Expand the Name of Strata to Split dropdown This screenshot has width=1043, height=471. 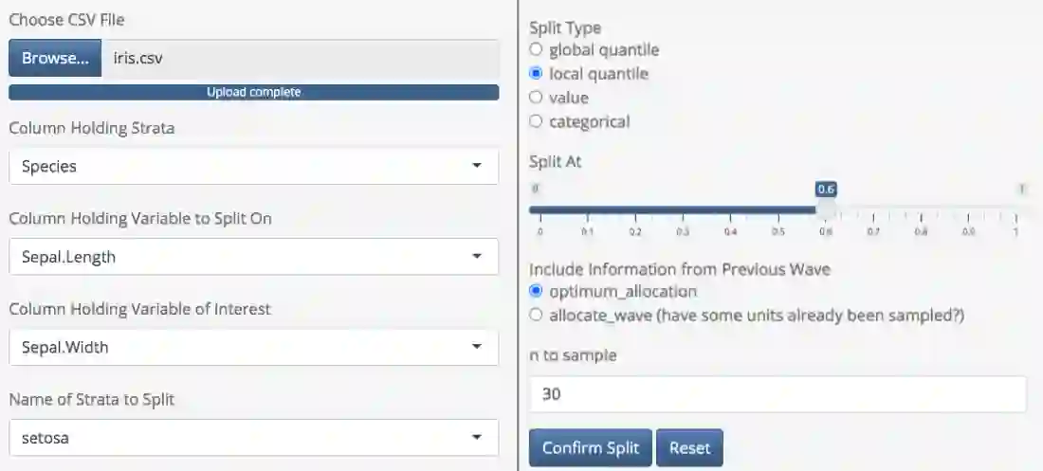pyautogui.click(x=253, y=438)
